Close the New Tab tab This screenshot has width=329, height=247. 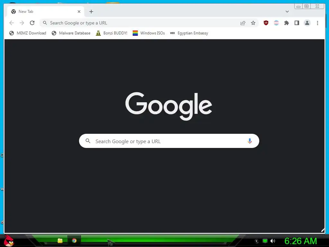click(79, 12)
